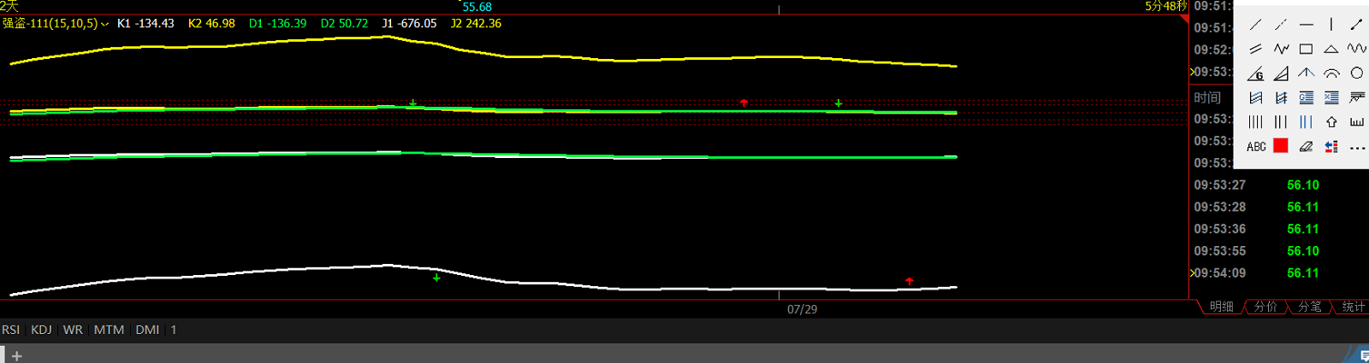
Task: Switch to KDJ indicator tab
Action: point(41,330)
